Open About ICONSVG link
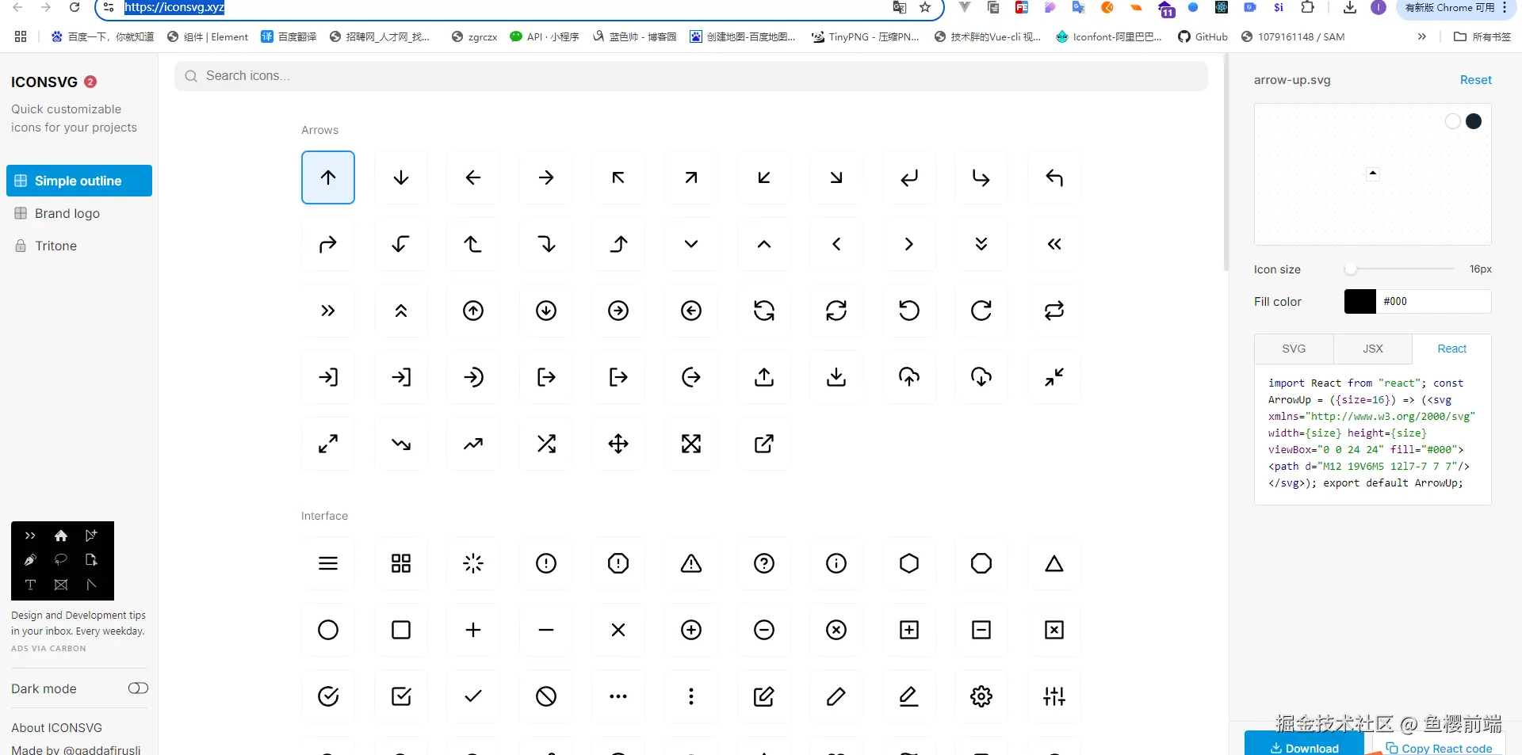Image resolution: width=1522 pixels, height=755 pixels. tap(56, 727)
